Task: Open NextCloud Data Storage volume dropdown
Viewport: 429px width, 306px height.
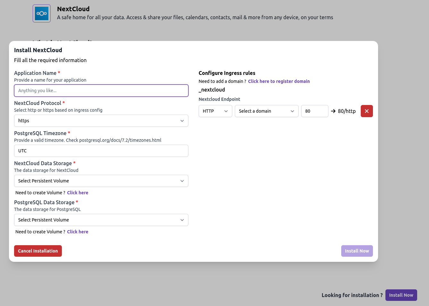Action: [101, 181]
